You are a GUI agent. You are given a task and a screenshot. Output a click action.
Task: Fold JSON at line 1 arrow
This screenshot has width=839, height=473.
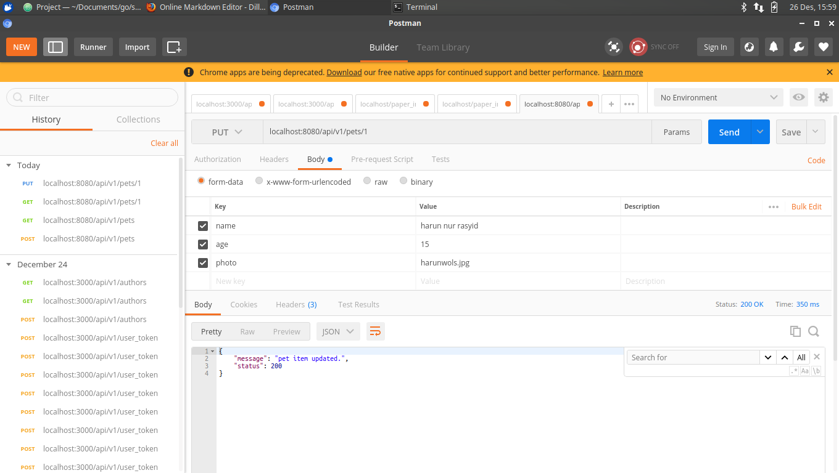coord(213,351)
